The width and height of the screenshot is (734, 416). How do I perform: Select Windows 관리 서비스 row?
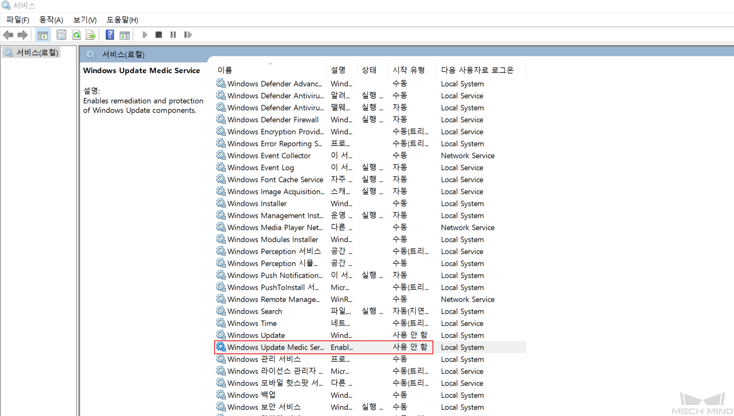coord(370,359)
